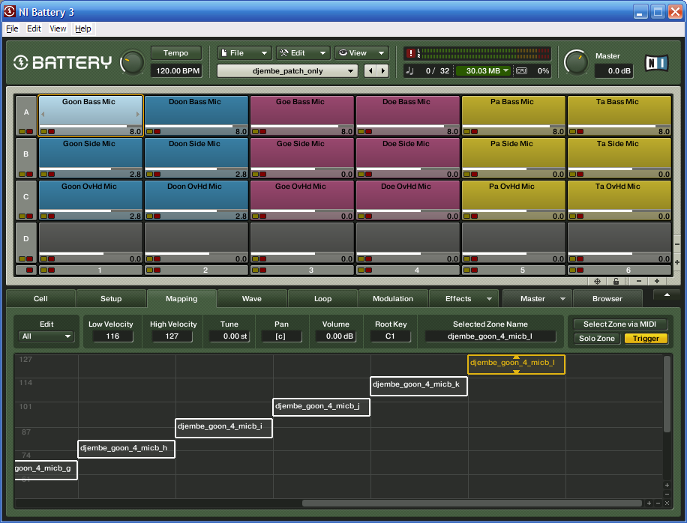Image resolution: width=687 pixels, height=523 pixels.
Task: Click the Pa Bass Mic volume bar
Action: pyautogui.click(x=514, y=126)
